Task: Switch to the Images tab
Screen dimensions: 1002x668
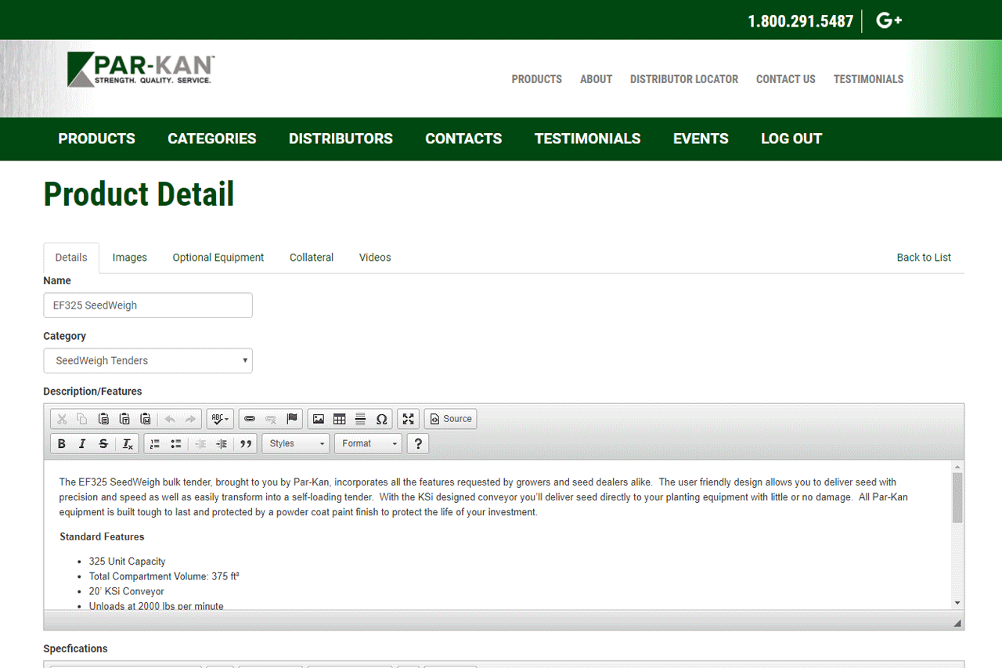Action: [x=130, y=258]
